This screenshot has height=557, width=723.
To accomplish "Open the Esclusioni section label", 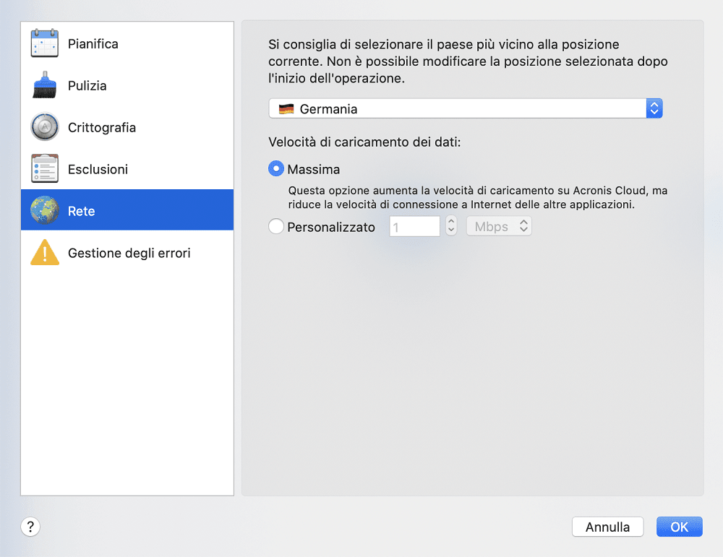I will 98,170.
